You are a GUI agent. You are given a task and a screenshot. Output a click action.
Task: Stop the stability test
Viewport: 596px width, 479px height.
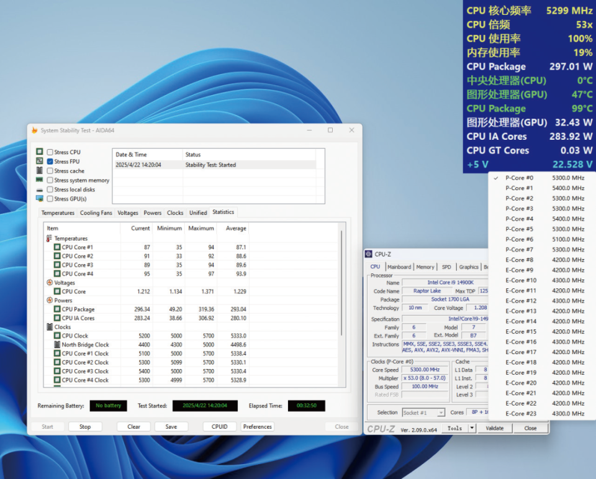85,427
